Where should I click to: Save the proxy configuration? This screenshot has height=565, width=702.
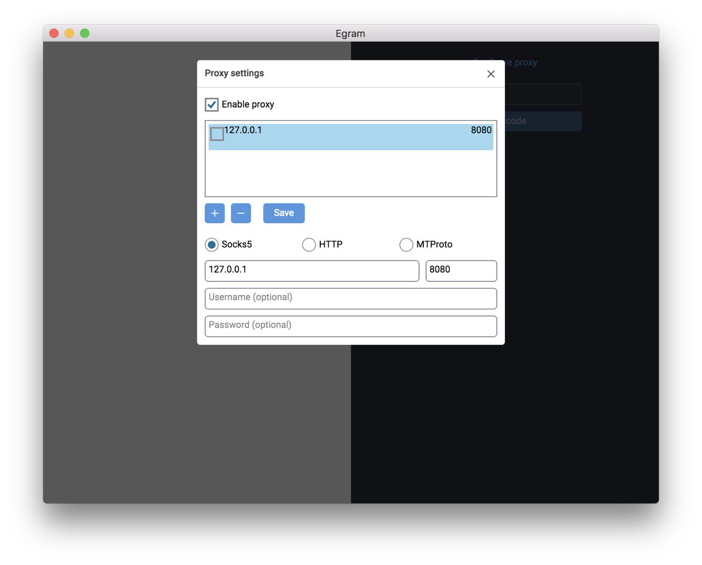tap(284, 213)
